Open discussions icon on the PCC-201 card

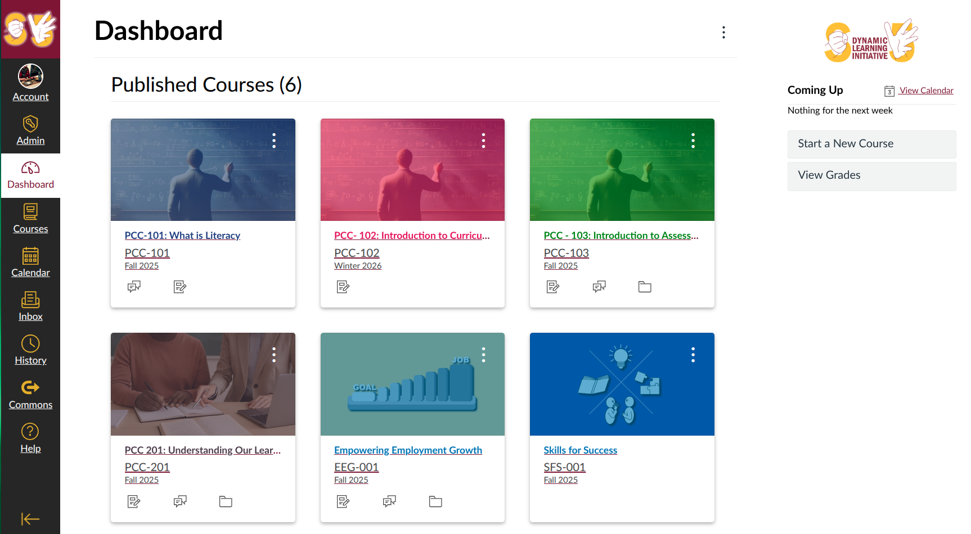point(180,501)
